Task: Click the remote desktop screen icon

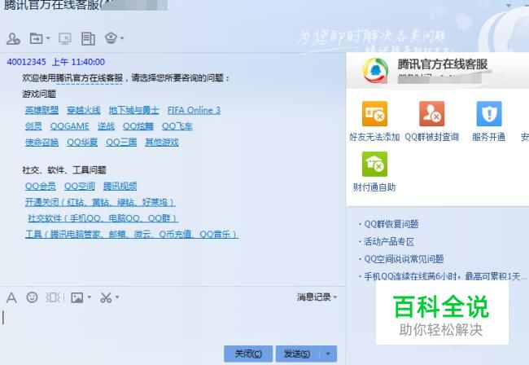Action: pos(65,38)
